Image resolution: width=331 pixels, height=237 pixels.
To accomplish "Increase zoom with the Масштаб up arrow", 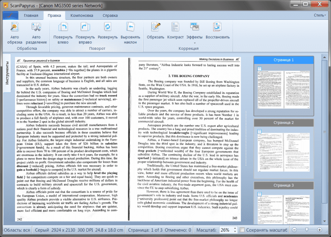I will click(x=235, y=228).
